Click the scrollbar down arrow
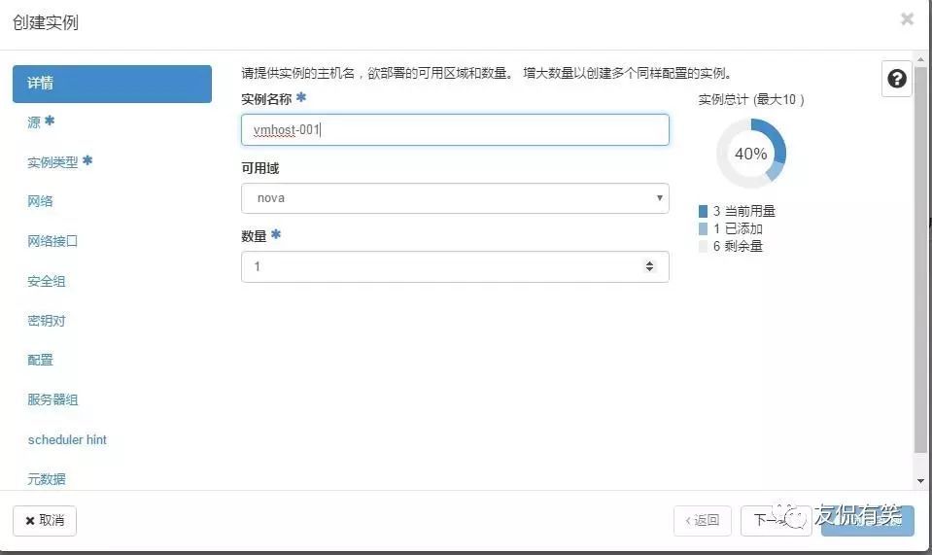This screenshot has width=932, height=555. 920,480
